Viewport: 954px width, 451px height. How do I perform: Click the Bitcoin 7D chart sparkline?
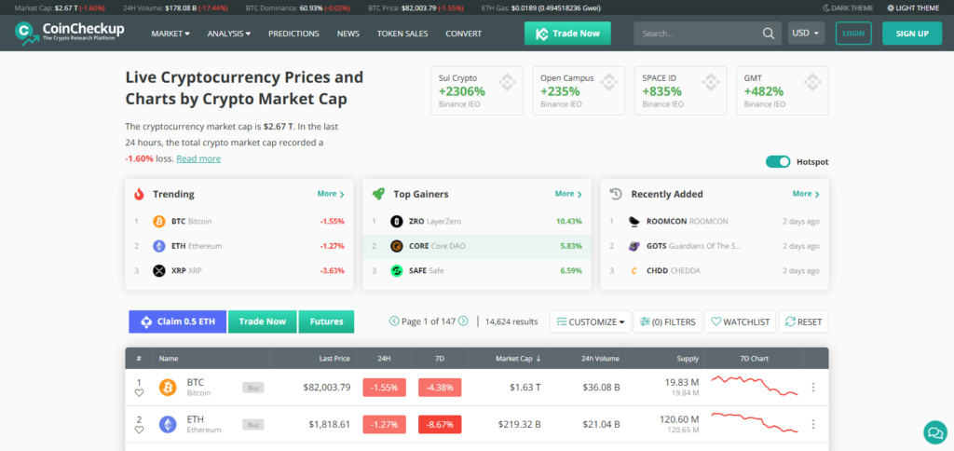click(755, 386)
